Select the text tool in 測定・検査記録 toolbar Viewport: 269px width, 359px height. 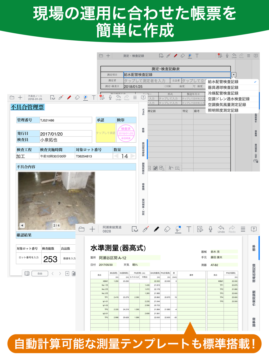[197, 56]
